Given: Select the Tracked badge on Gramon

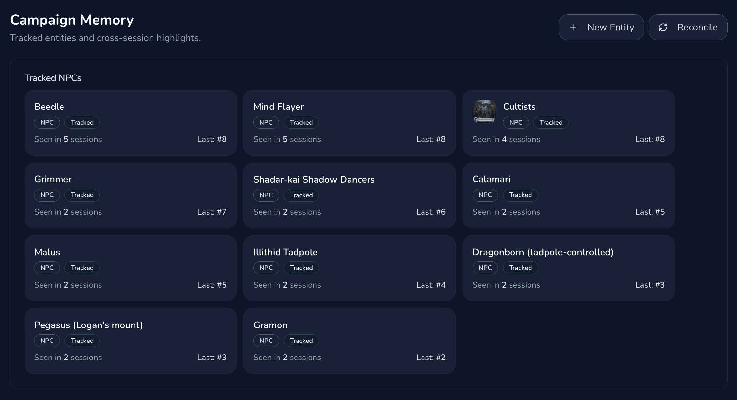Looking at the screenshot, I should click(x=301, y=341).
